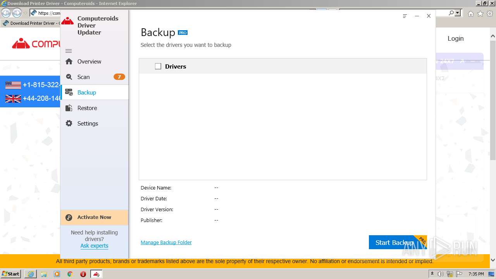The image size is (496, 279).
Task: Show hidden tray icons arrow
Action: click(x=432, y=274)
